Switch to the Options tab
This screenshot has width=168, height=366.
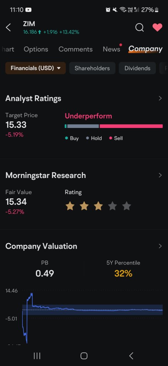coord(36,49)
